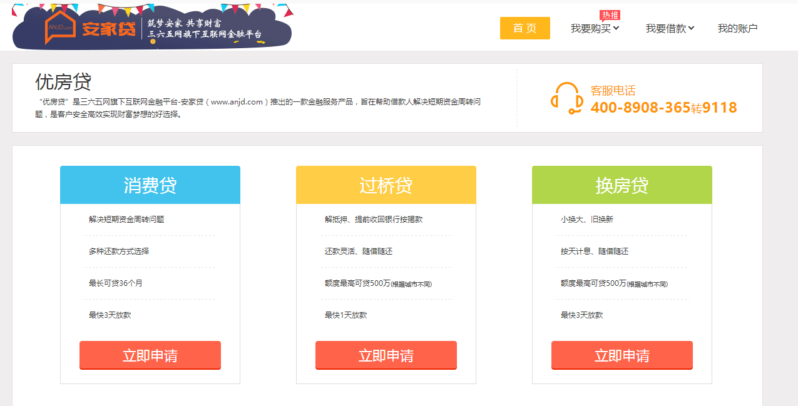Viewport: 798px width, 406px height.
Task: Open the 首页 home tab
Action: 524,28
